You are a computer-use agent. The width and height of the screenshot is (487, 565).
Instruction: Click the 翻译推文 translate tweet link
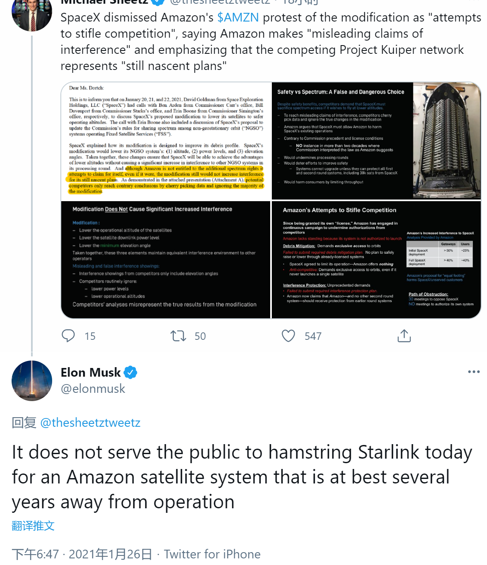pos(33,526)
